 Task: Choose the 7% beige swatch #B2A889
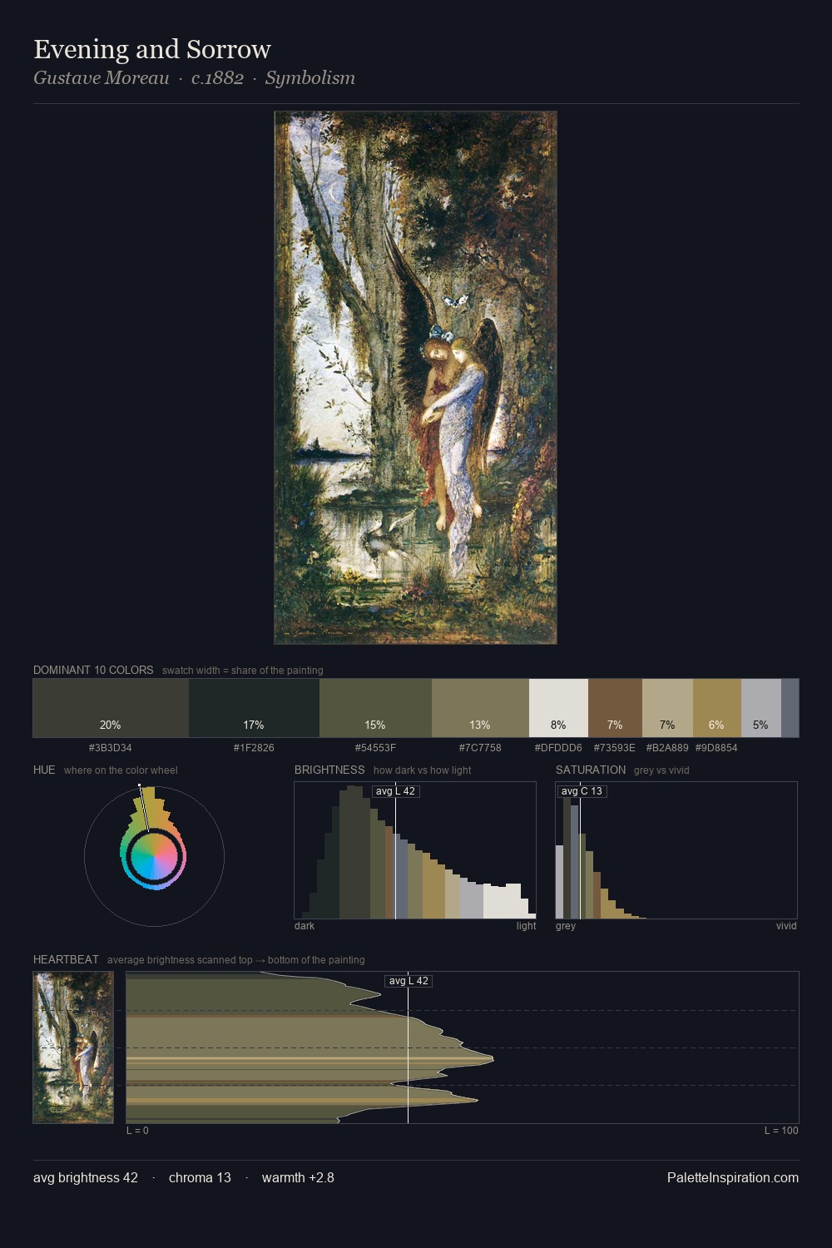667,708
